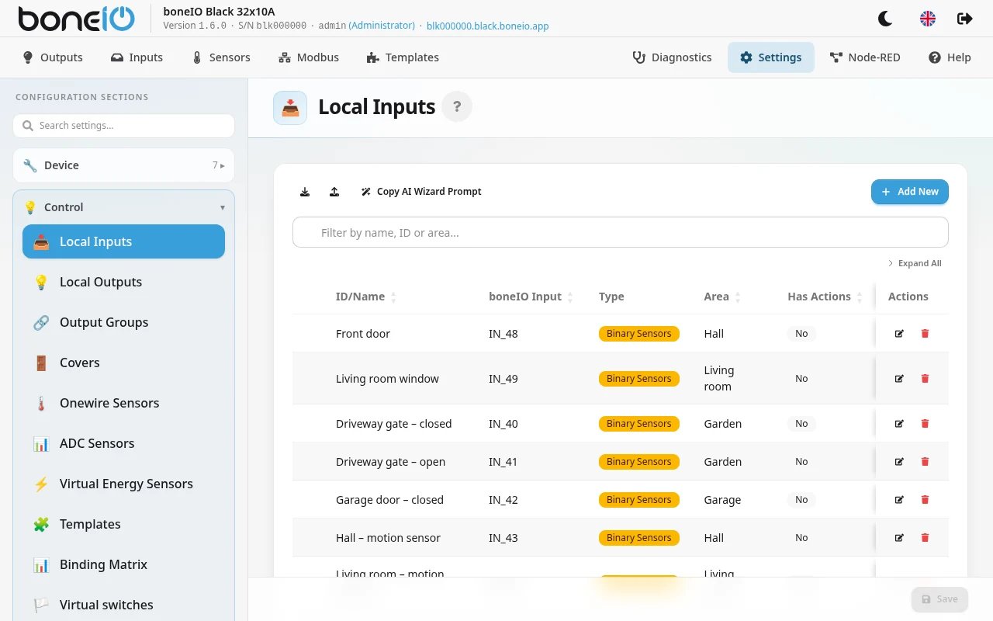Expand the Device configuration section
This screenshot has width=993, height=621.
[x=123, y=165]
